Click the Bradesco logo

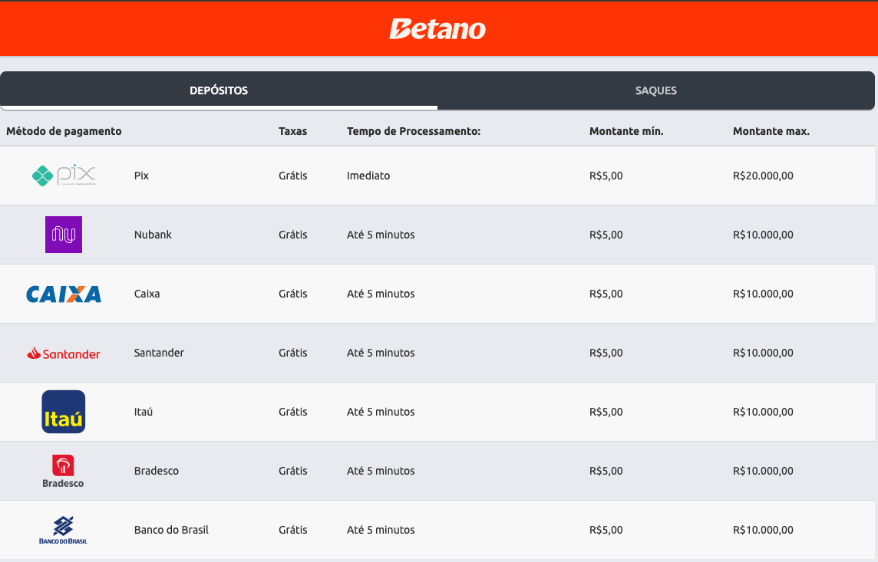63,471
